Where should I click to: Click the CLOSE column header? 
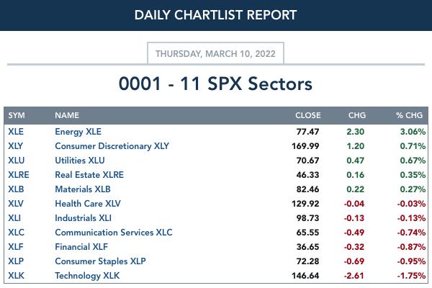(307, 115)
